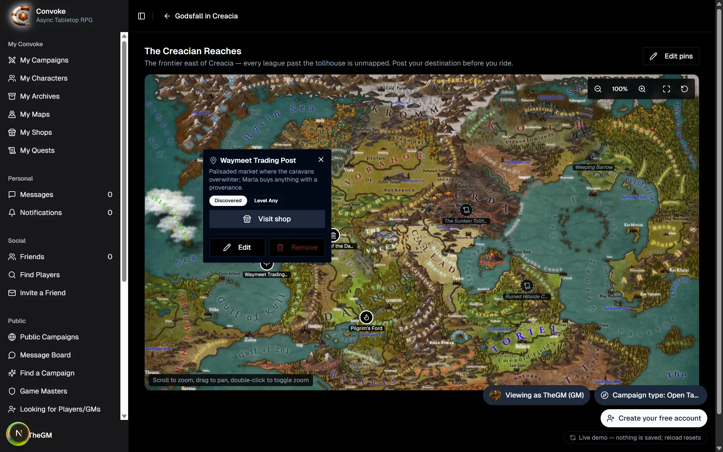This screenshot has width=723, height=452.
Task: Browse Public Campaigns
Action: (60, 337)
